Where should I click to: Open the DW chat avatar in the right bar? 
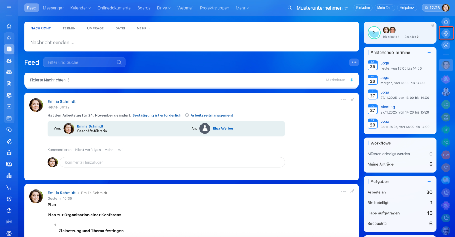[x=446, y=155]
